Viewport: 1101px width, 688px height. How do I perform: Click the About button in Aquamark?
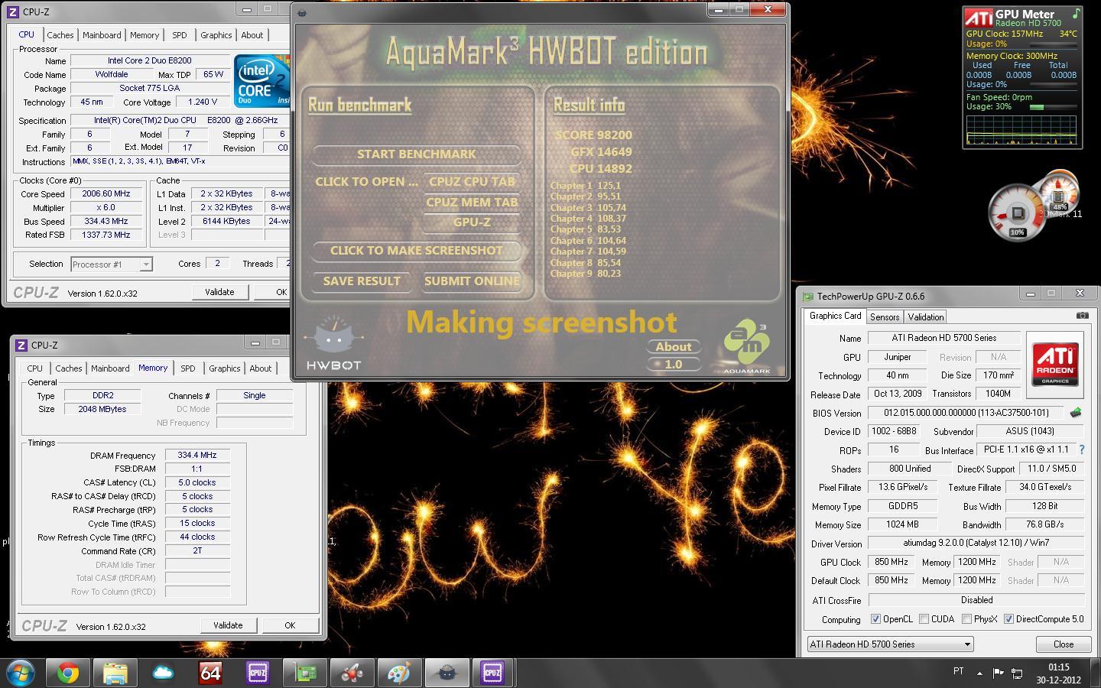[x=674, y=347]
